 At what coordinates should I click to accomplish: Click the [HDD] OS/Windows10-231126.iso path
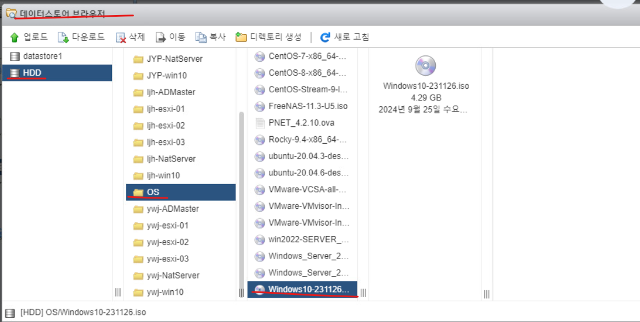(x=83, y=313)
